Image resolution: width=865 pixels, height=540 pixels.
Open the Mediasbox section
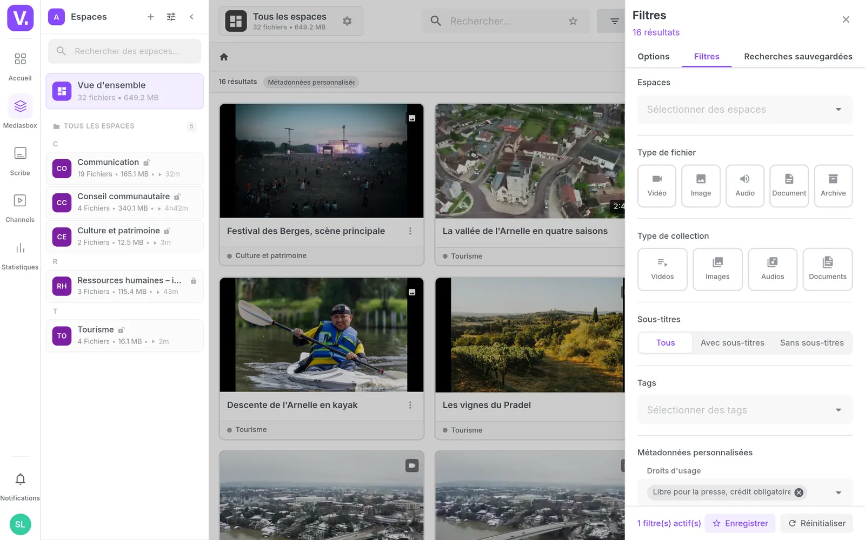20,112
